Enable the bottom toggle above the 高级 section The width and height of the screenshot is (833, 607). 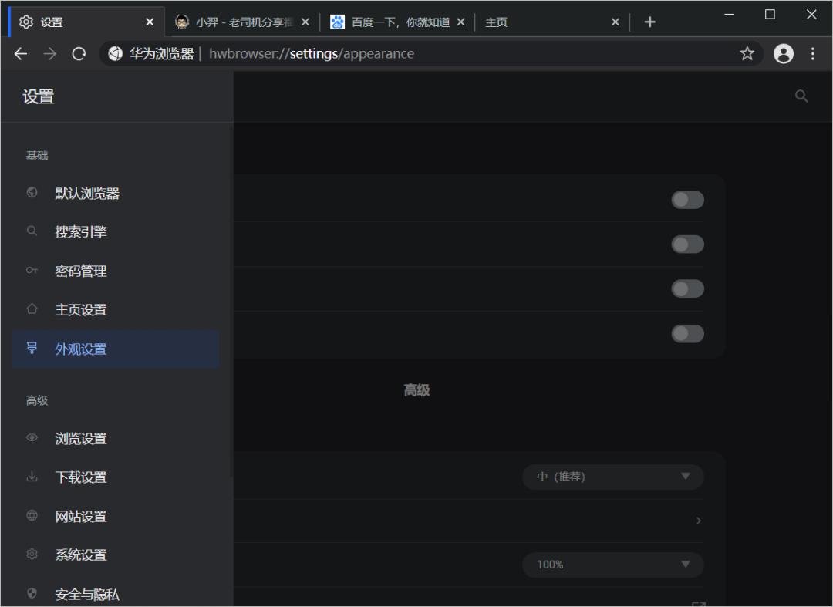(x=686, y=333)
